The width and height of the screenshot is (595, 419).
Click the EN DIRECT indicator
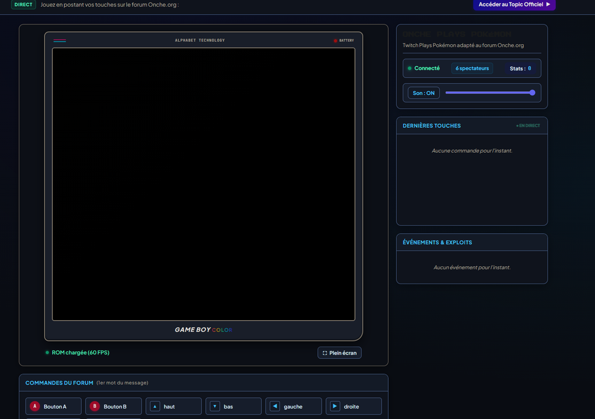[528, 126]
